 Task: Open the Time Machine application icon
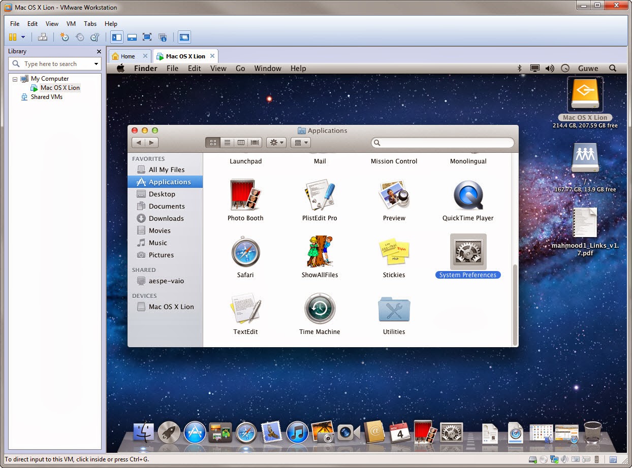point(320,309)
